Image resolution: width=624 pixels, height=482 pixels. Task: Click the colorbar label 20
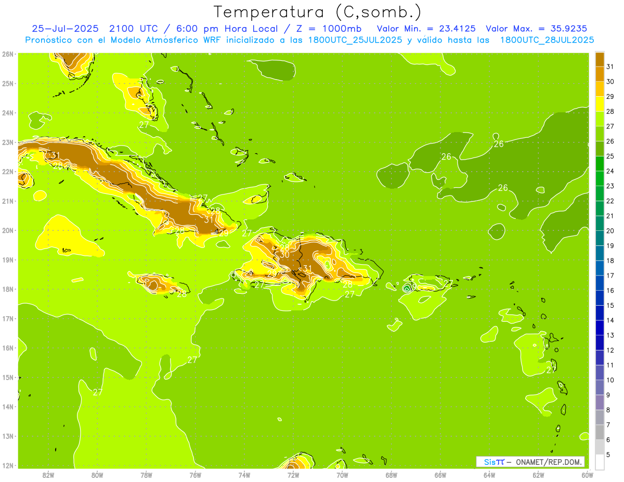coord(610,231)
